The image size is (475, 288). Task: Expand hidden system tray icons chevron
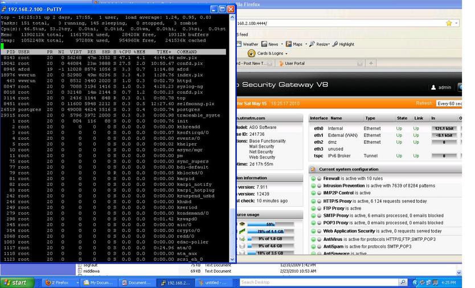(415, 282)
